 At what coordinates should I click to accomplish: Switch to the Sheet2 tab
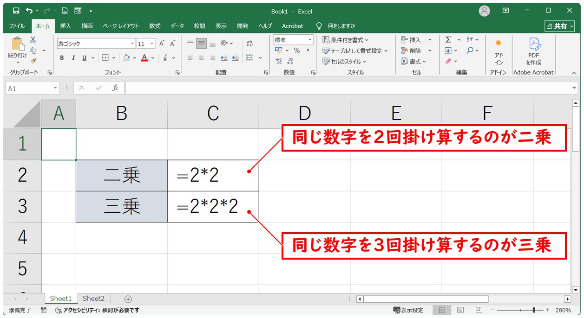(93, 299)
